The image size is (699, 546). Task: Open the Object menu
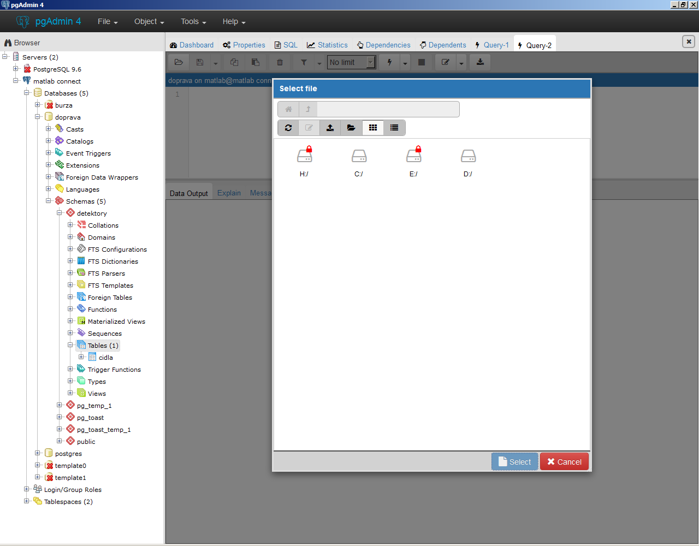pyautogui.click(x=149, y=21)
